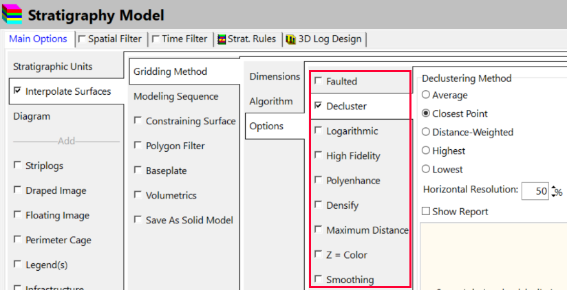Click the Horizontal Resolution input field

tap(535, 190)
